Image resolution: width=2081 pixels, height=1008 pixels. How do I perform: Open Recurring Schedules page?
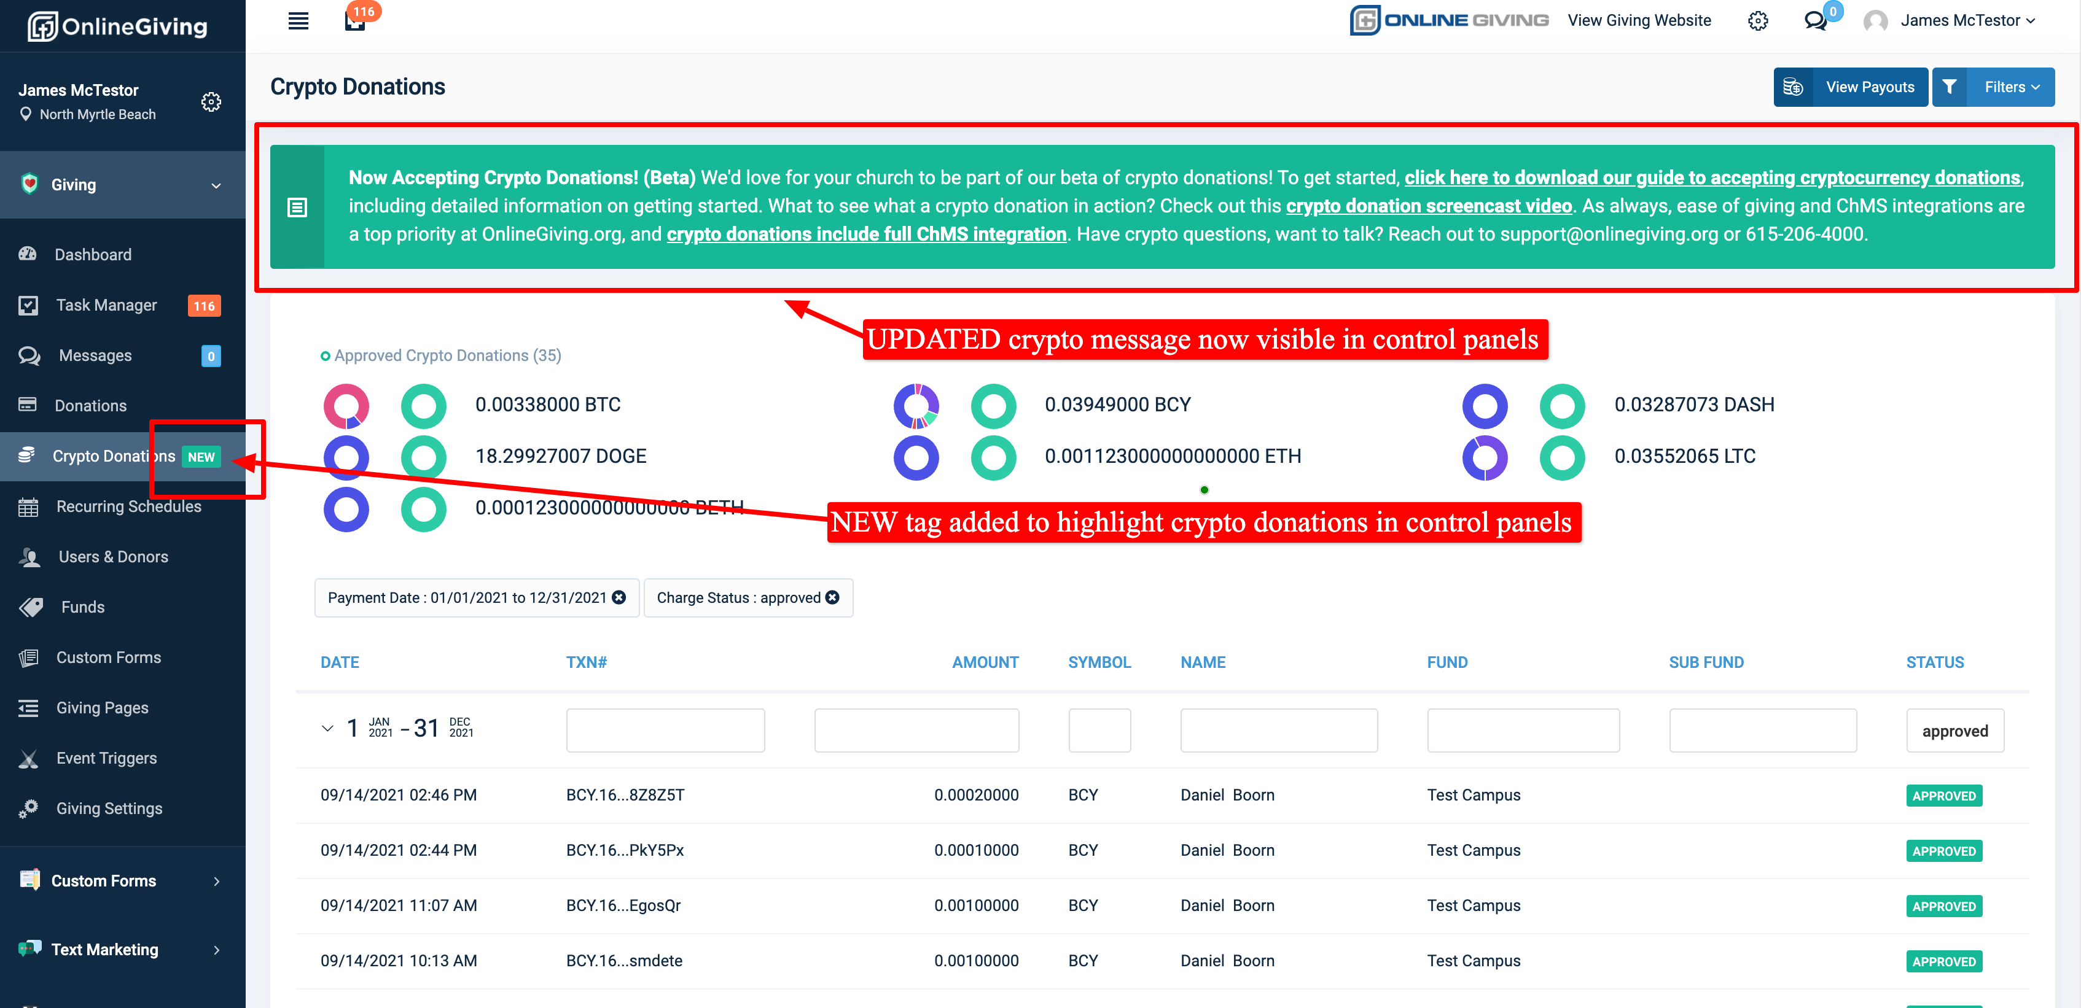click(128, 506)
